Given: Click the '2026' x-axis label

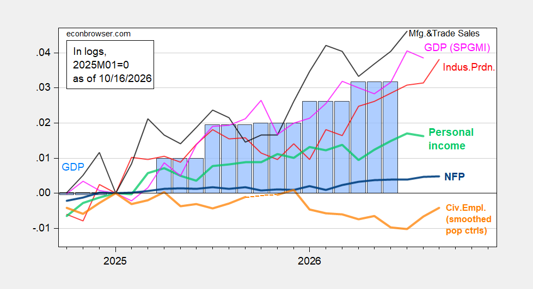Looking at the screenshot, I should pyautogui.click(x=309, y=261).
